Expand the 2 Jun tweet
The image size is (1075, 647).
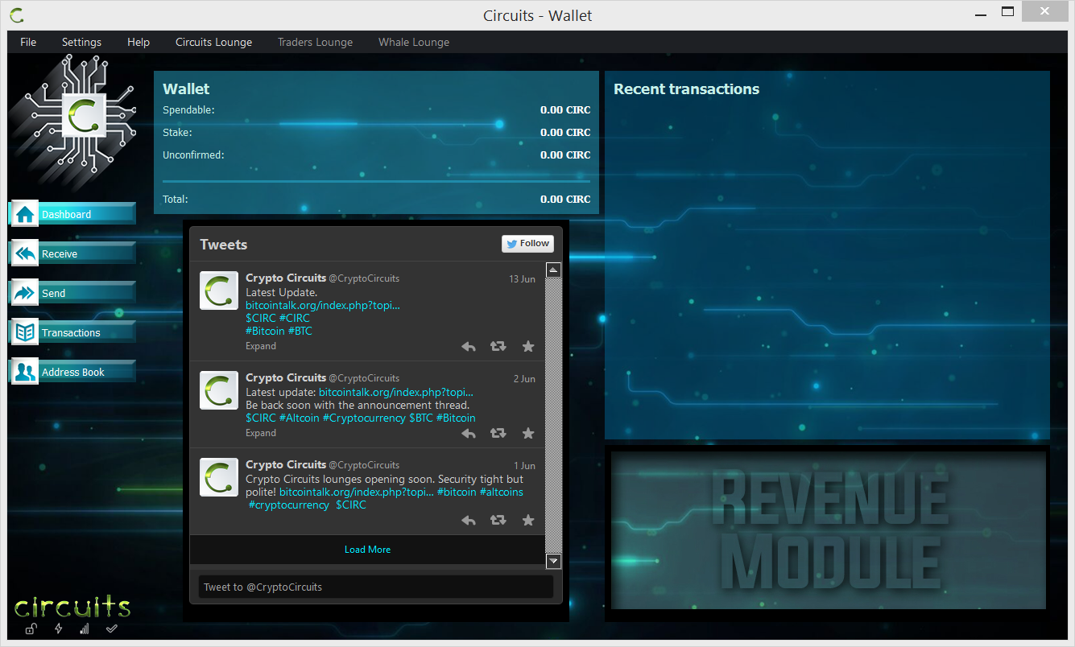(261, 433)
